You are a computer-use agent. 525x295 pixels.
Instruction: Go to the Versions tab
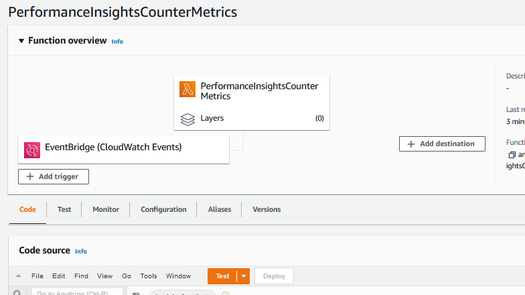pyautogui.click(x=267, y=209)
